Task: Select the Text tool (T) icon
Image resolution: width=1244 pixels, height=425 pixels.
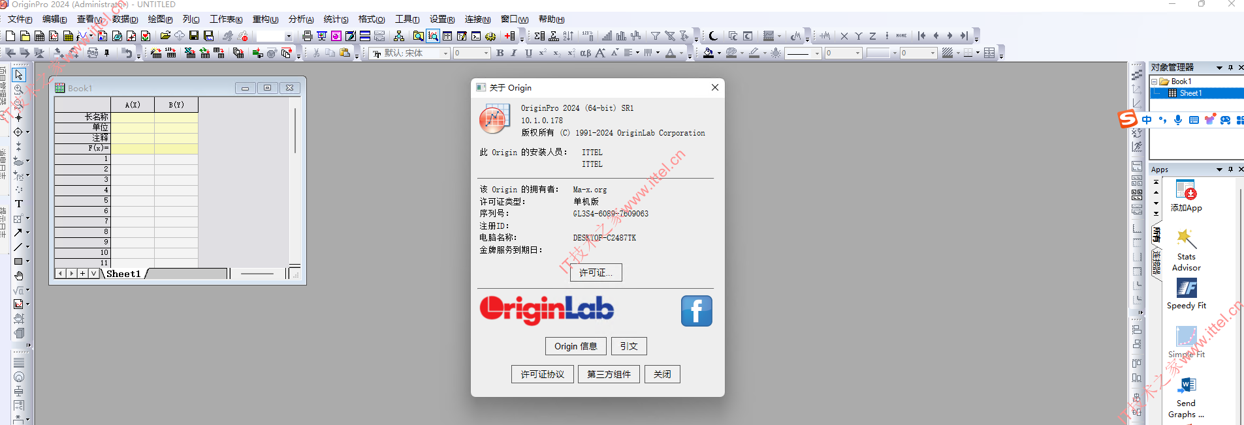Action: coord(19,204)
